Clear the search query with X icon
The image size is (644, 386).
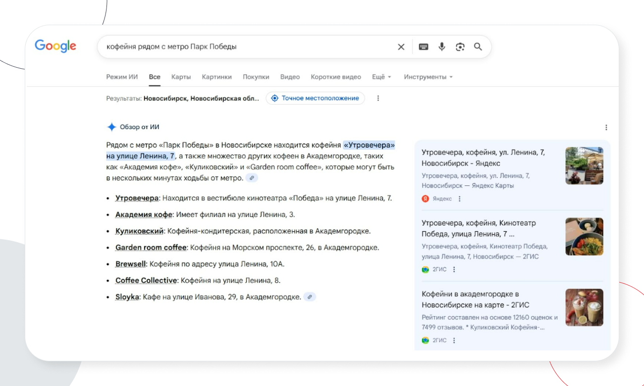tap(401, 47)
